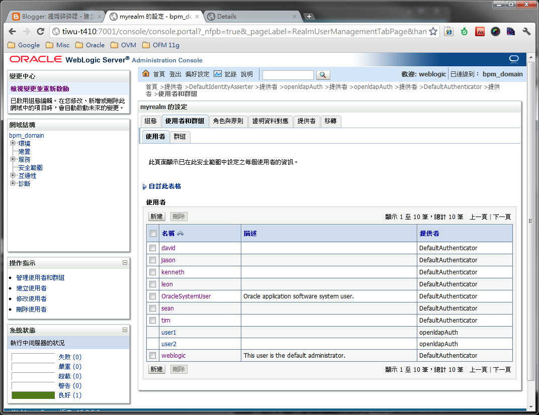Close the Blogger tab
Image resolution: width=539 pixels, height=415 pixels.
(100, 17)
